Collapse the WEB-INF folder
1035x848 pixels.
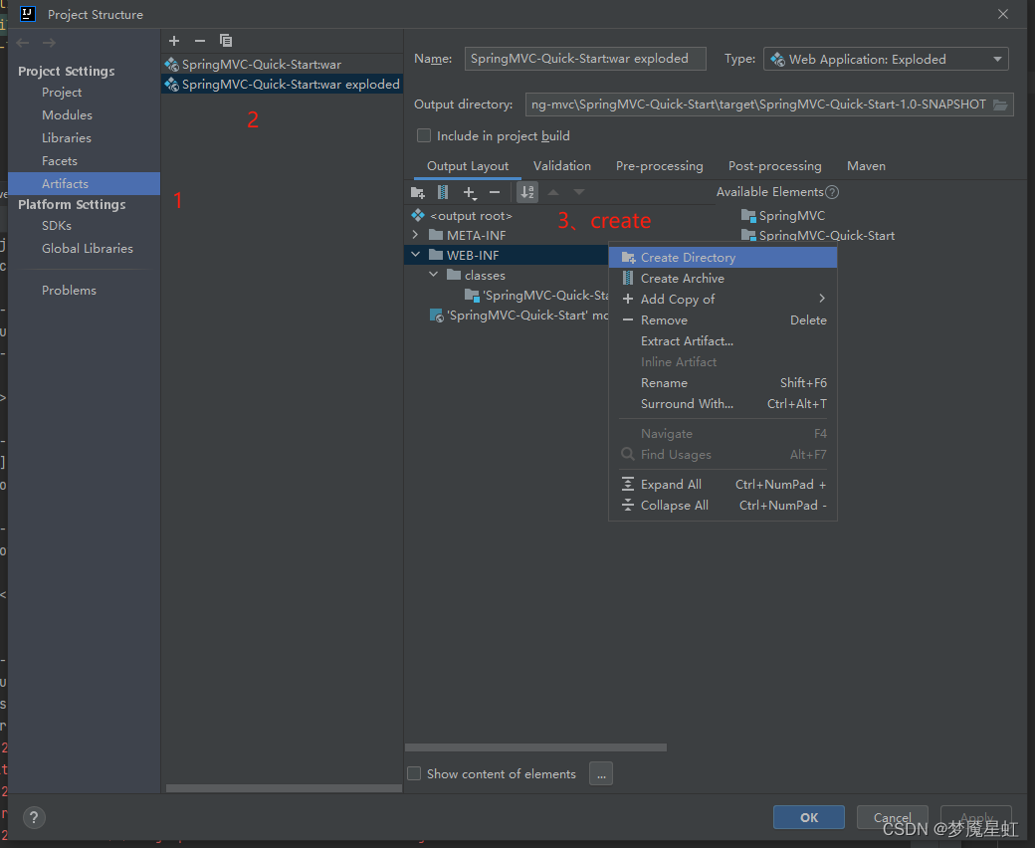pos(415,255)
